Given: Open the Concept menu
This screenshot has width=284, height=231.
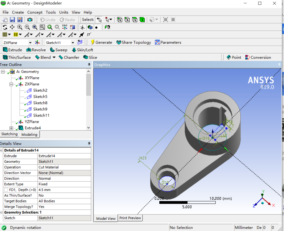Looking at the screenshot, I should tap(35, 12).
